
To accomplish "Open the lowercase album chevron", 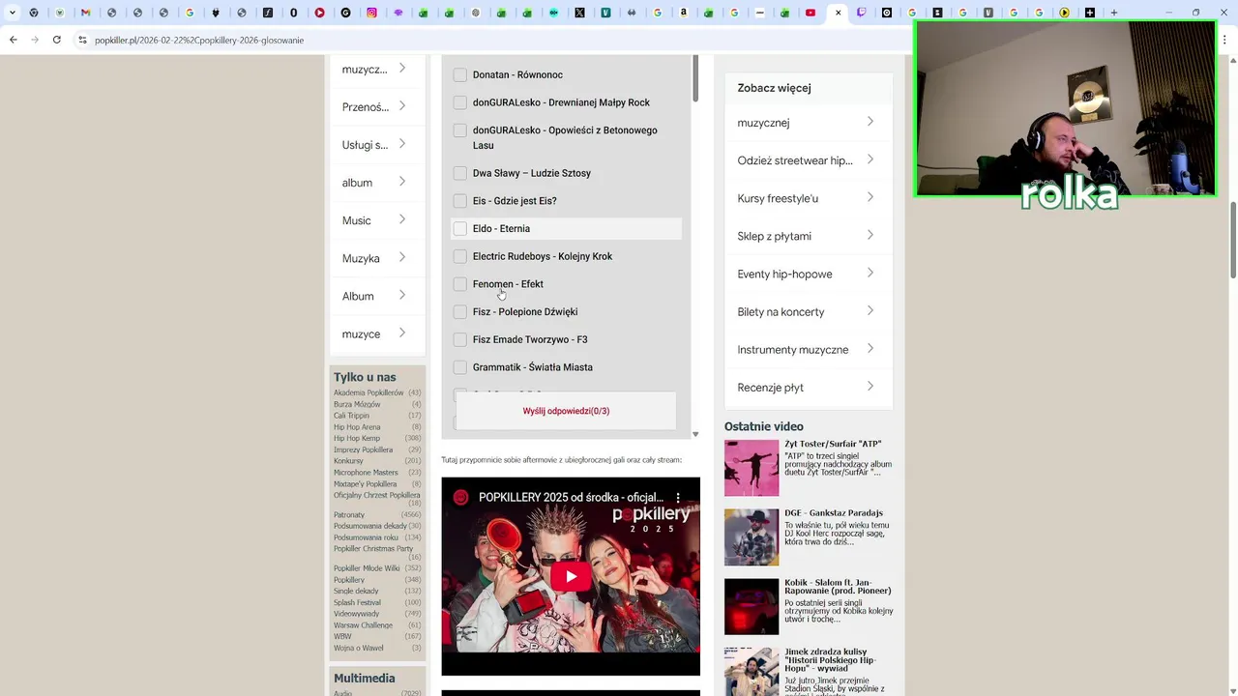I will pyautogui.click(x=402, y=182).
